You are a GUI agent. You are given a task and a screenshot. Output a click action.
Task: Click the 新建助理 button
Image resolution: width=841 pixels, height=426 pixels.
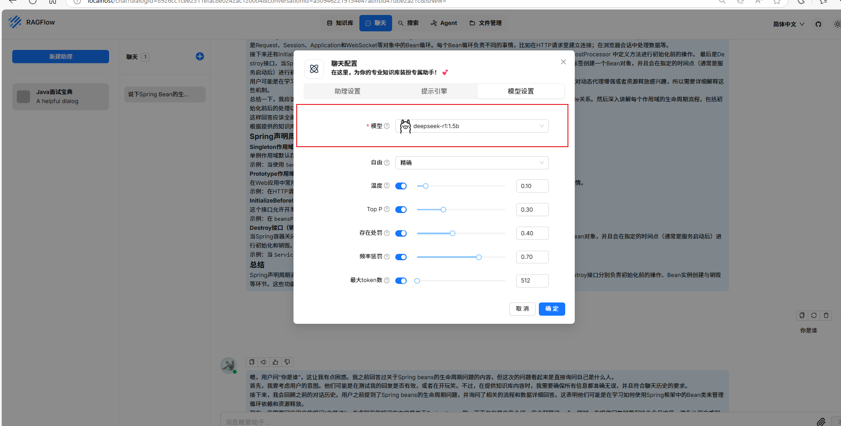pyautogui.click(x=60, y=56)
